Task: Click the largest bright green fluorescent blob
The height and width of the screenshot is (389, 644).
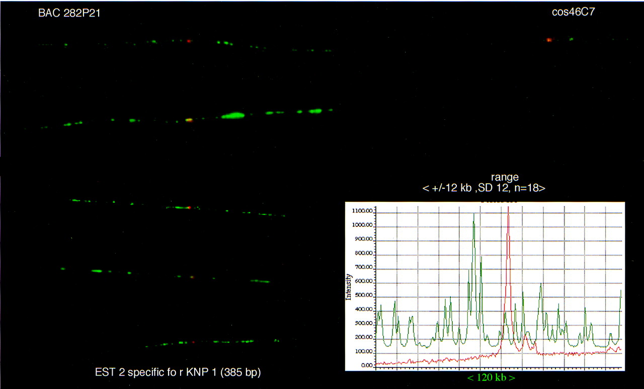Action: pos(233,116)
